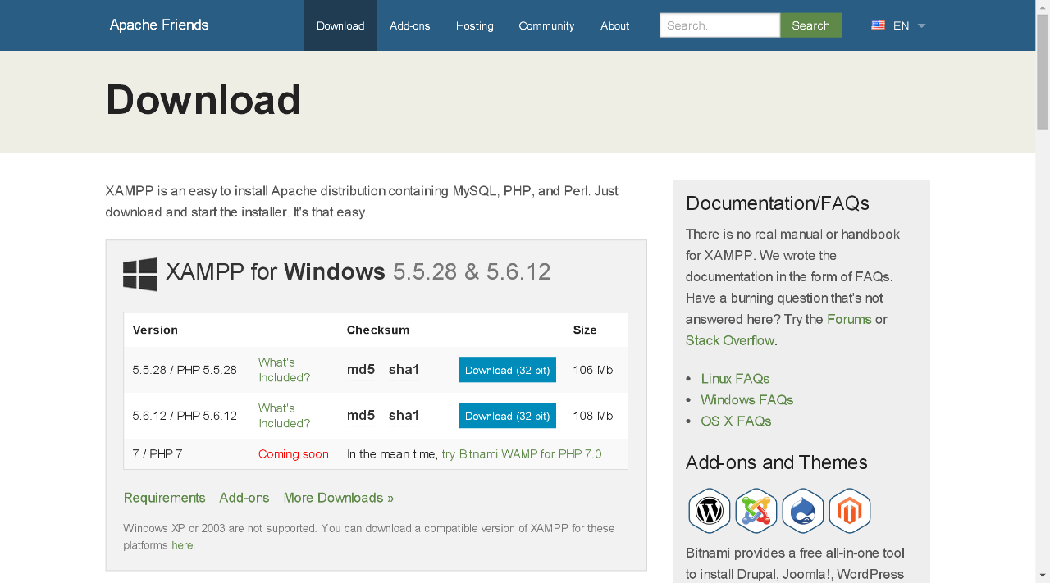Viewport: 1050px width, 583px height.
Task: Open the Requirements link
Action: pyautogui.click(x=165, y=498)
